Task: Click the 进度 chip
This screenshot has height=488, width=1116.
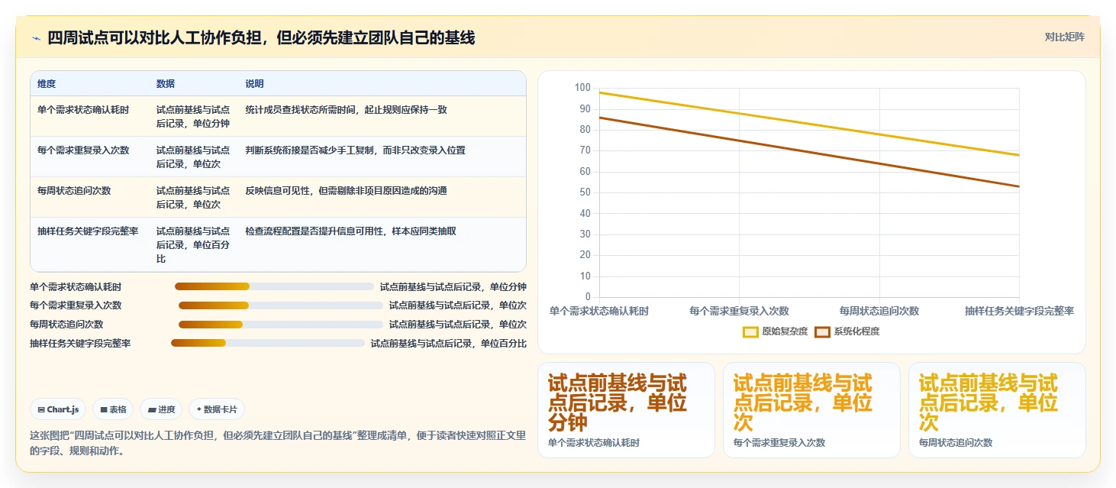Action: 161,409
